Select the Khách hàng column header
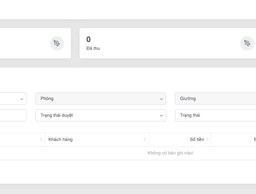Viewport: 256px width, 194px height. pos(61,139)
